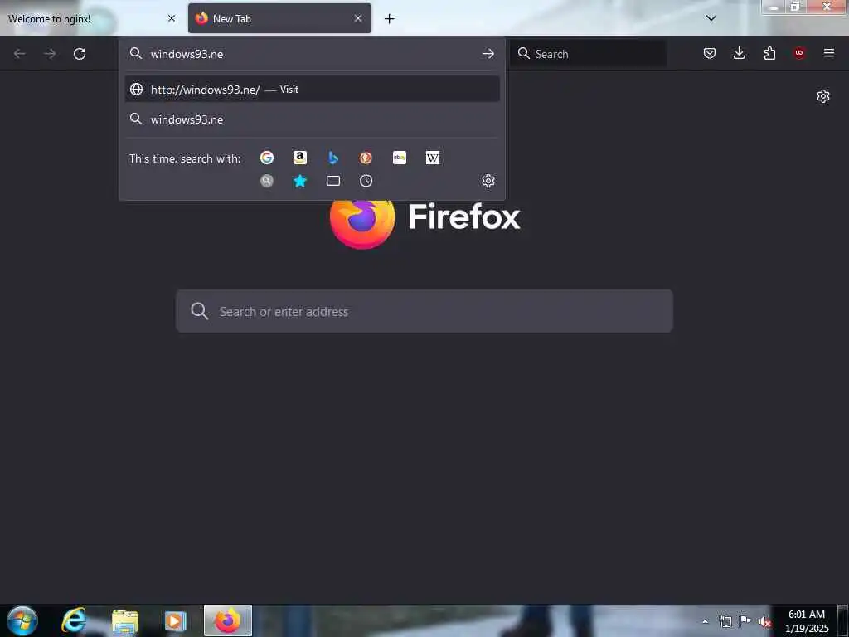Search this time with Wikipedia icon

point(433,158)
